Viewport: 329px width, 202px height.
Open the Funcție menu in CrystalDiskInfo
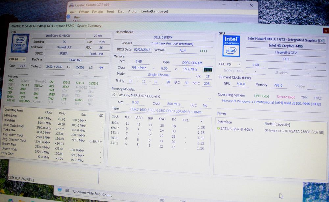point(97,11)
